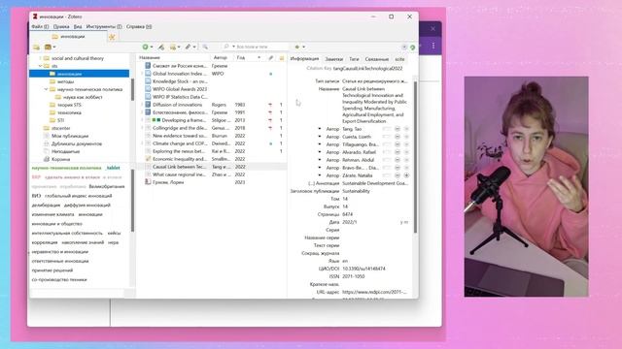Click the Global Innovation Index document icon
Viewport: 622px width, 349px height.
click(x=148, y=74)
